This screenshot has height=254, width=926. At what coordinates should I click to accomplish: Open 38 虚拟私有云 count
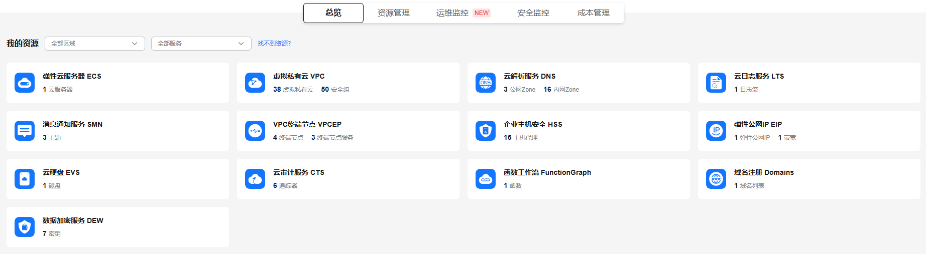coord(293,90)
